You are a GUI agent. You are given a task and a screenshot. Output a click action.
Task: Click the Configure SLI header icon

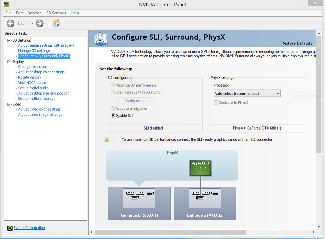[x=101, y=39]
